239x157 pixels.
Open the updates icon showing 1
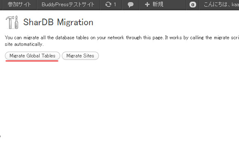pos(111,5)
